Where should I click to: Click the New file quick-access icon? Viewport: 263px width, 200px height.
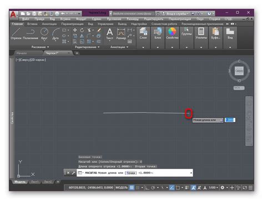point(23,13)
